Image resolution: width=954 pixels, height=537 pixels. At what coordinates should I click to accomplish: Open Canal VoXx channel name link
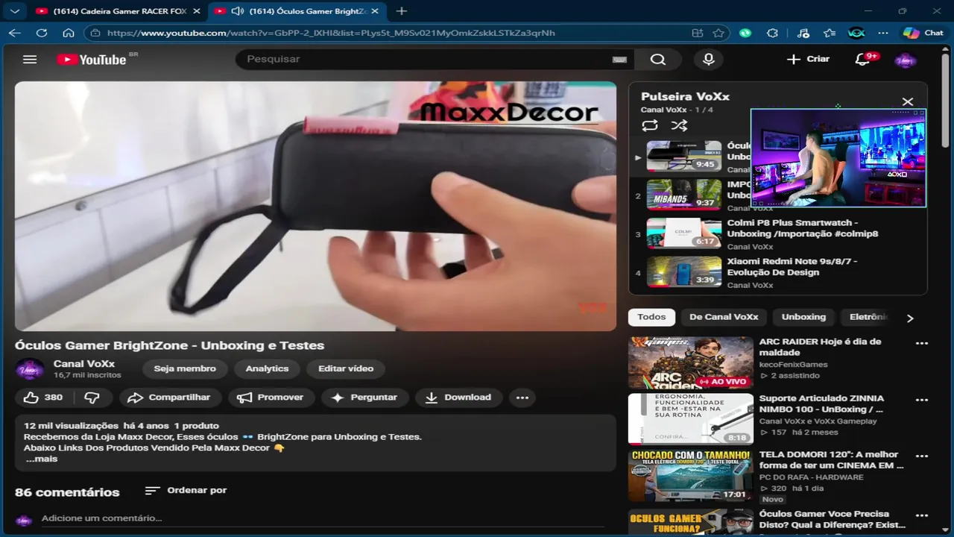coord(84,364)
